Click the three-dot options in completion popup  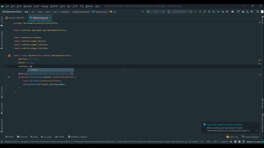point(72,74)
